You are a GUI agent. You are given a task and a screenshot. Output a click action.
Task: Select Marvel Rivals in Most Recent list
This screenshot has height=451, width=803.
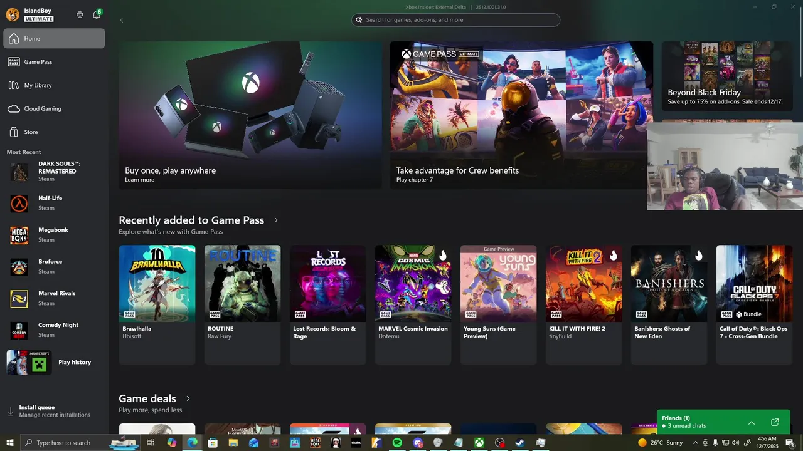[54, 298]
